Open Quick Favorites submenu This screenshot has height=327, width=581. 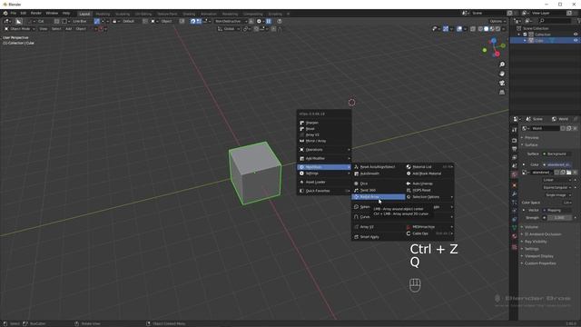324,191
